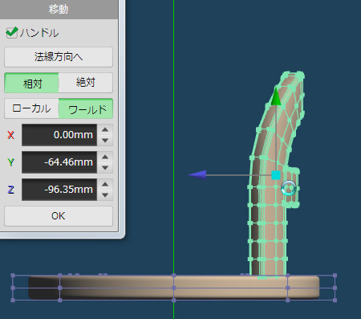The width and height of the screenshot is (361, 319).
Task: Click the blue Z-axis arrow handle
Action: (197, 175)
